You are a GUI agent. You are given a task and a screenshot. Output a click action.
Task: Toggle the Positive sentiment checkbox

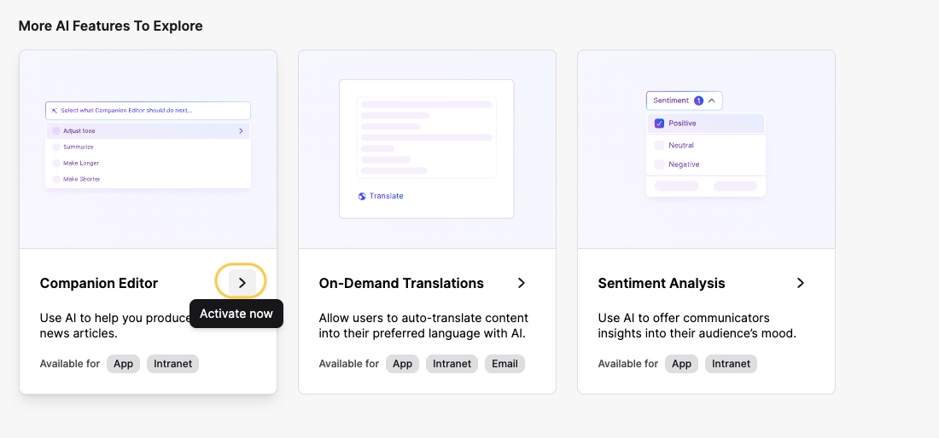[659, 123]
